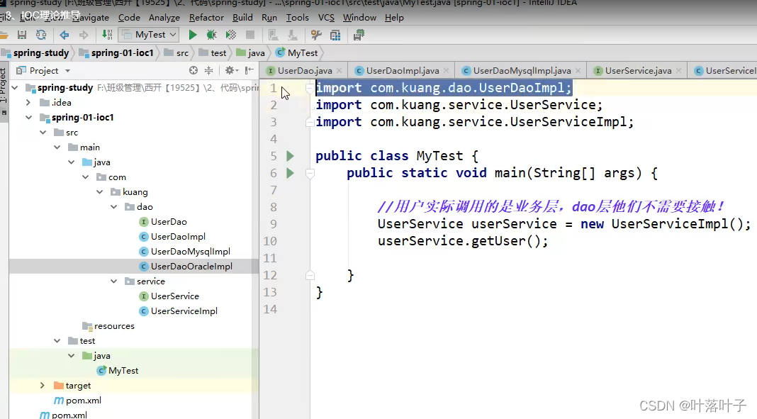This screenshot has width=757, height=419.
Task: Open the Project view selector dropdown
Action: click(44, 70)
